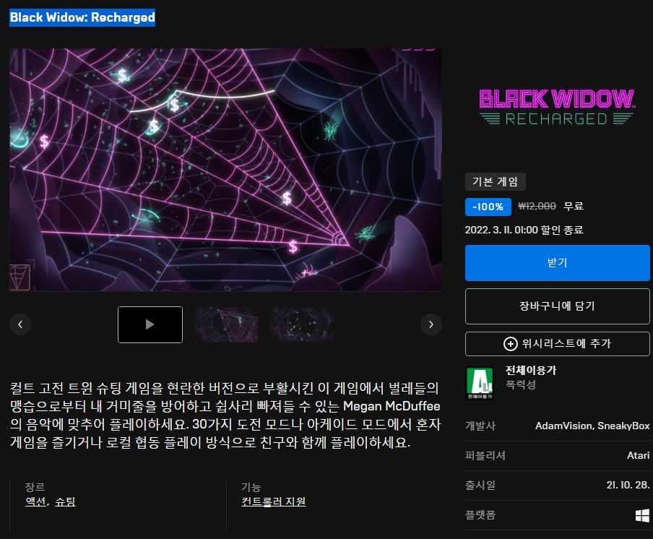Click the developer name AdamVision, SneakyBox
This screenshot has width=653, height=539.
tap(592, 426)
